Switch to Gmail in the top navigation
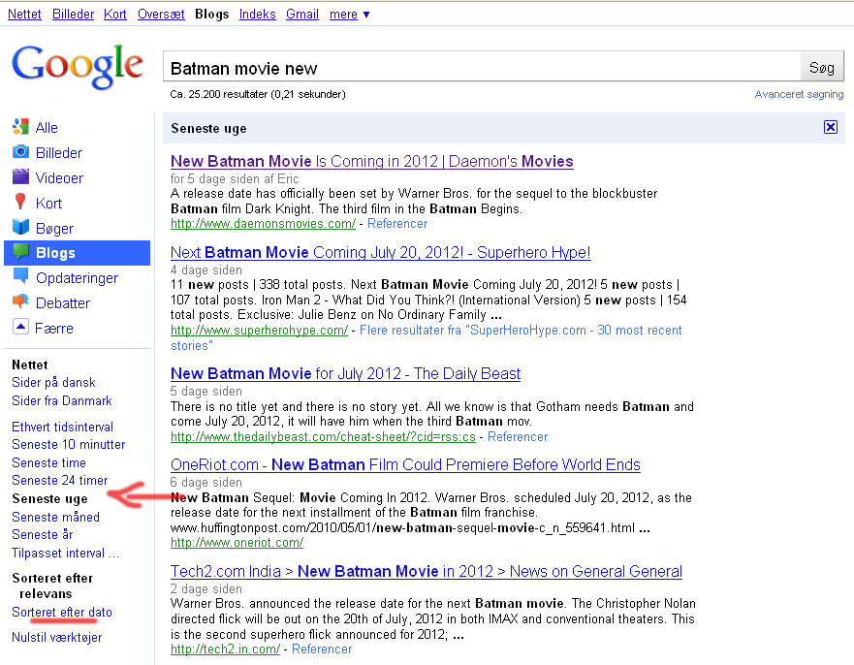854x665 pixels. (x=302, y=15)
